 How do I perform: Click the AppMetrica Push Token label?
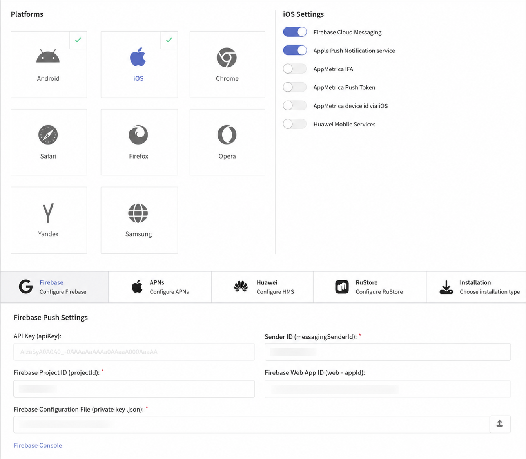pos(344,87)
